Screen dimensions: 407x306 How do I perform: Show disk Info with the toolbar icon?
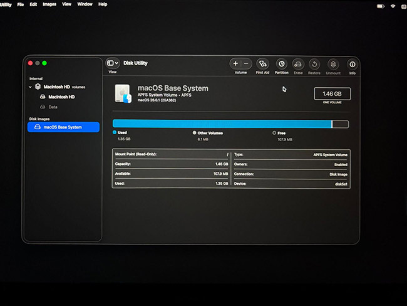[353, 64]
